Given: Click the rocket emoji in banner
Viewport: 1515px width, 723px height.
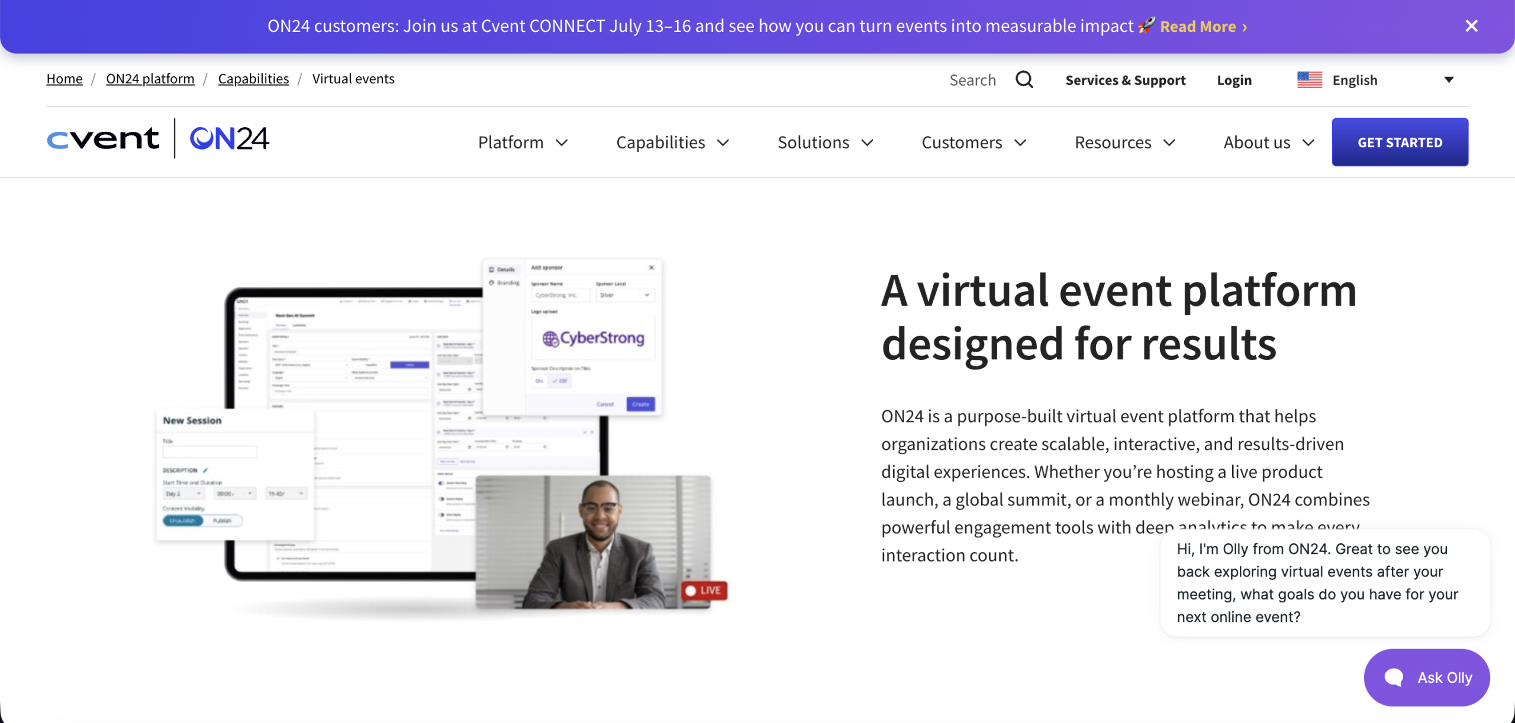Looking at the screenshot, I should tap(1146, 26).
